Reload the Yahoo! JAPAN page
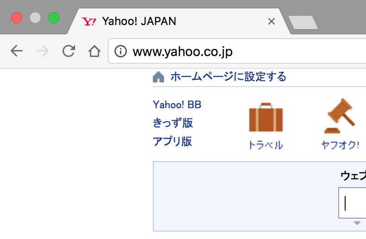The image size is (366, 239). point(69,51)
